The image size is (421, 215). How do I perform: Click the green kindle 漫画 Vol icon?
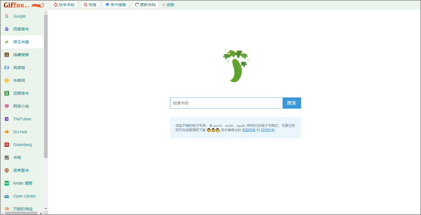[7, 183]
